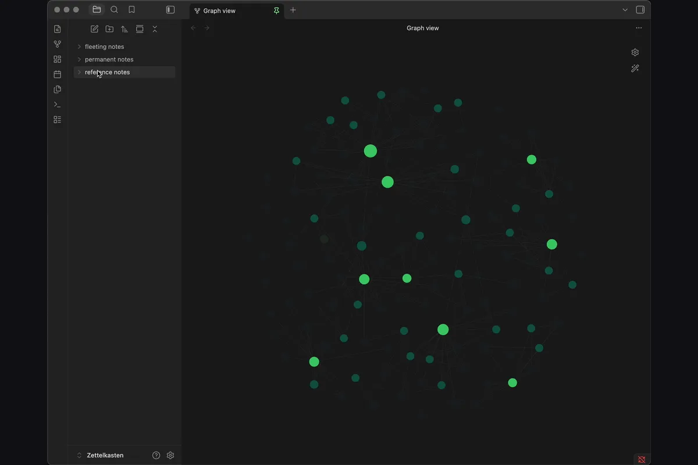This screenshot has height=465, width=698.
Task: Navigate forward with the right arrow
Action: [207, 28]
